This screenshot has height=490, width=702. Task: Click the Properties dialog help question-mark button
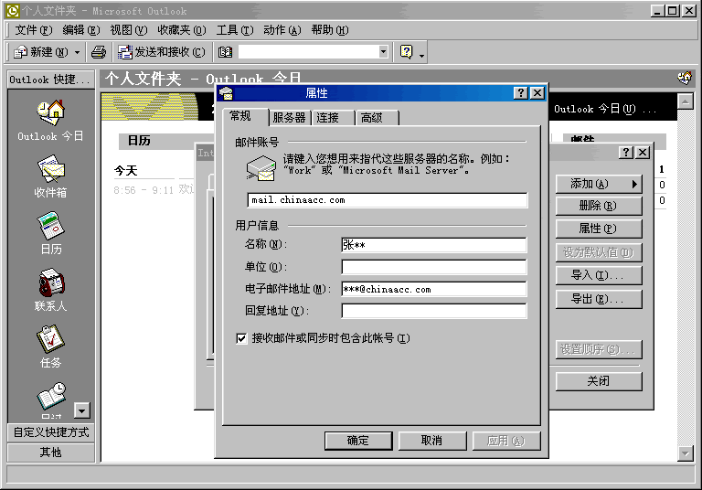pyautogui.click(x=520, y=92)
